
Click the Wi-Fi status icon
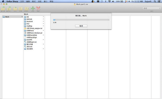pos(110,1)
